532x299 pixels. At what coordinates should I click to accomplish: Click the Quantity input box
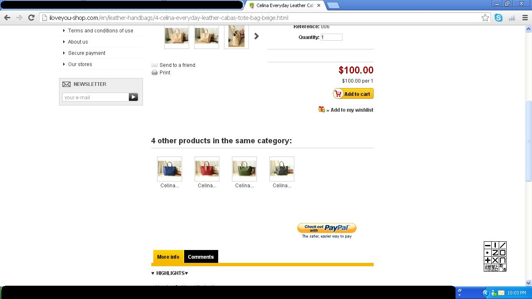tap(331, 37)
